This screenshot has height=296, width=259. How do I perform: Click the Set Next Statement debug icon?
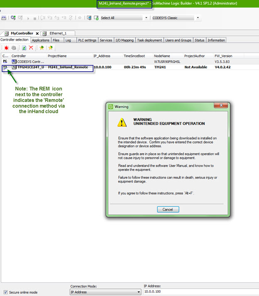71,18
